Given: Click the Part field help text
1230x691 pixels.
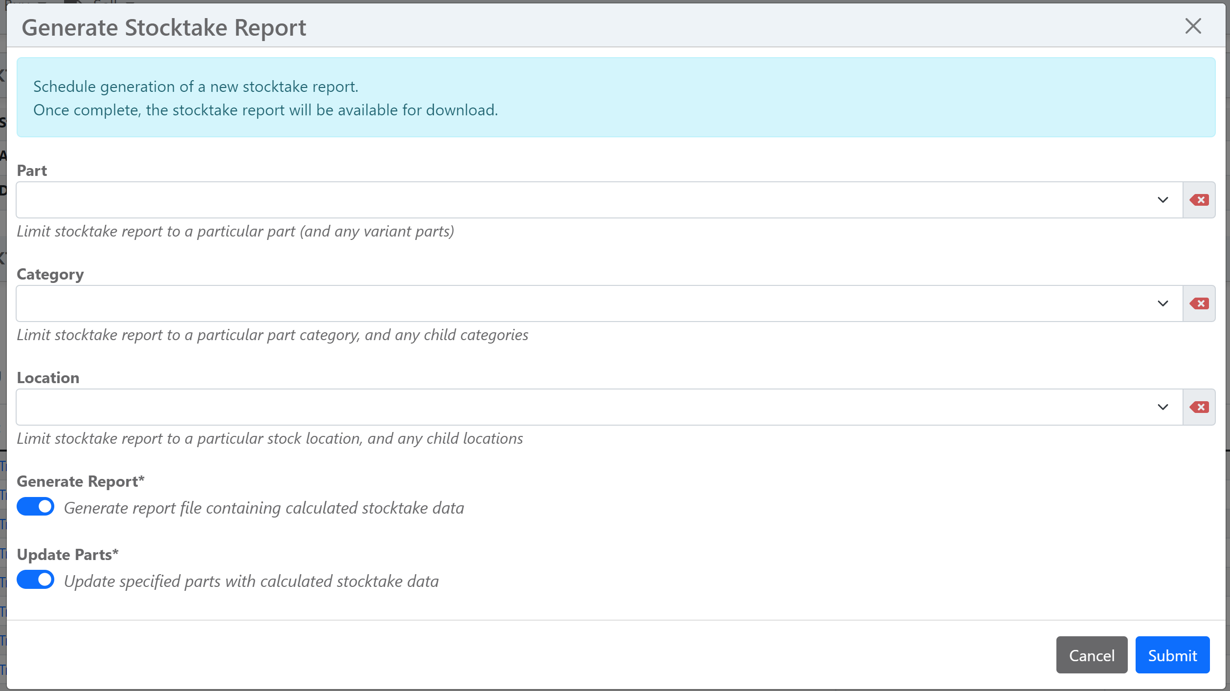Looking at the screenshot, I should (235, 231).
